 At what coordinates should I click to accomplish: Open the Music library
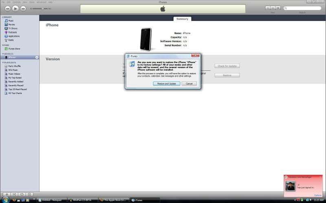pos(11,21)
